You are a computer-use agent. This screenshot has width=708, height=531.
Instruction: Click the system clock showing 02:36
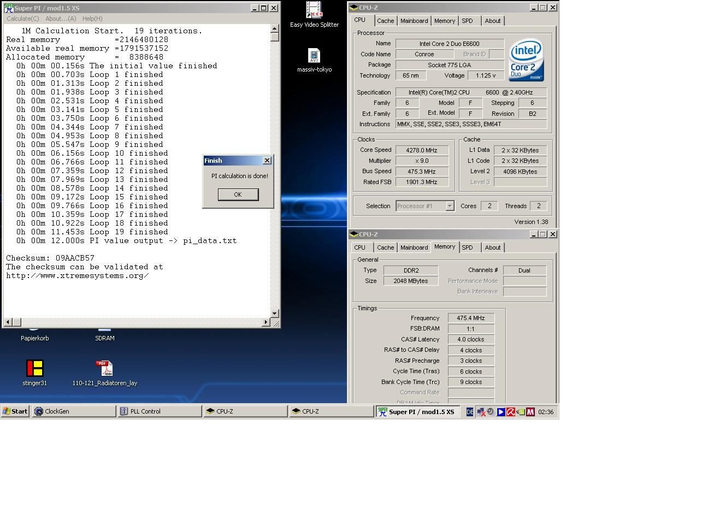point(546,412)
